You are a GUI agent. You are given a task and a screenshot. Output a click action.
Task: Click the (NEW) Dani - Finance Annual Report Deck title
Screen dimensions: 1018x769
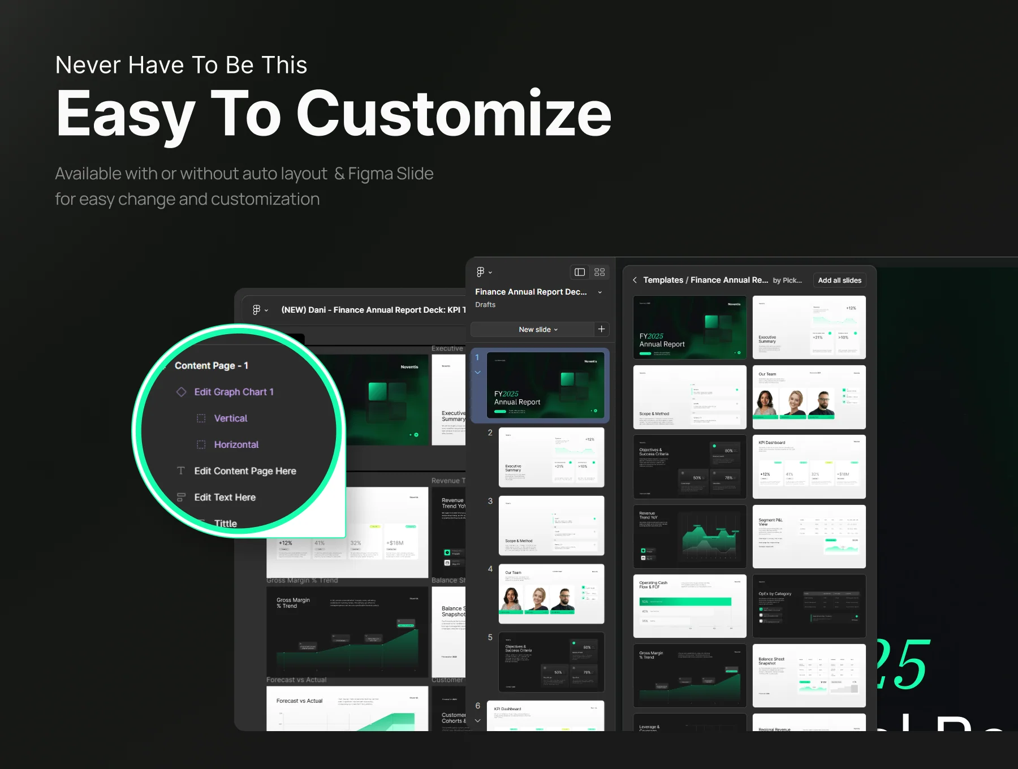(373, 310)
